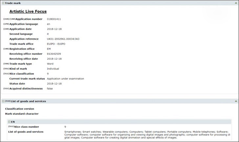Select application number 018001411

(x=54, y=19)
